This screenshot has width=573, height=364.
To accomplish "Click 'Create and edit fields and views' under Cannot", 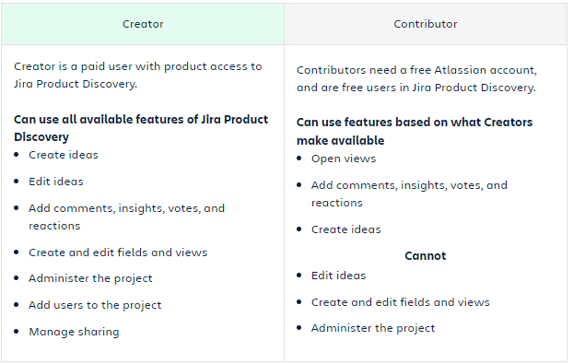I will (401, 302).
